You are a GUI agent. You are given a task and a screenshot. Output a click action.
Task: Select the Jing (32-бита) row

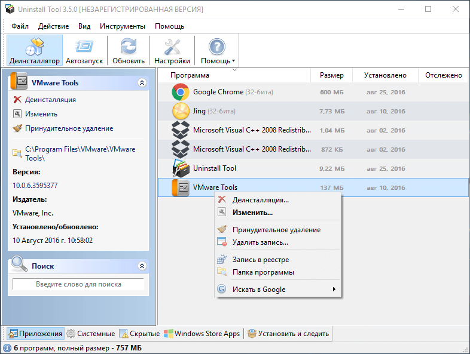313,111
